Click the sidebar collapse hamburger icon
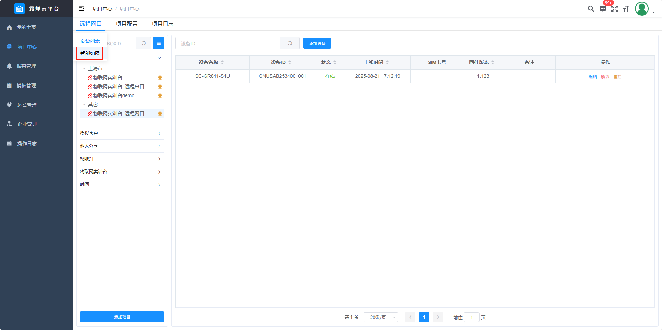The height and width of the screenshot is (330, 662). (81, 8)
